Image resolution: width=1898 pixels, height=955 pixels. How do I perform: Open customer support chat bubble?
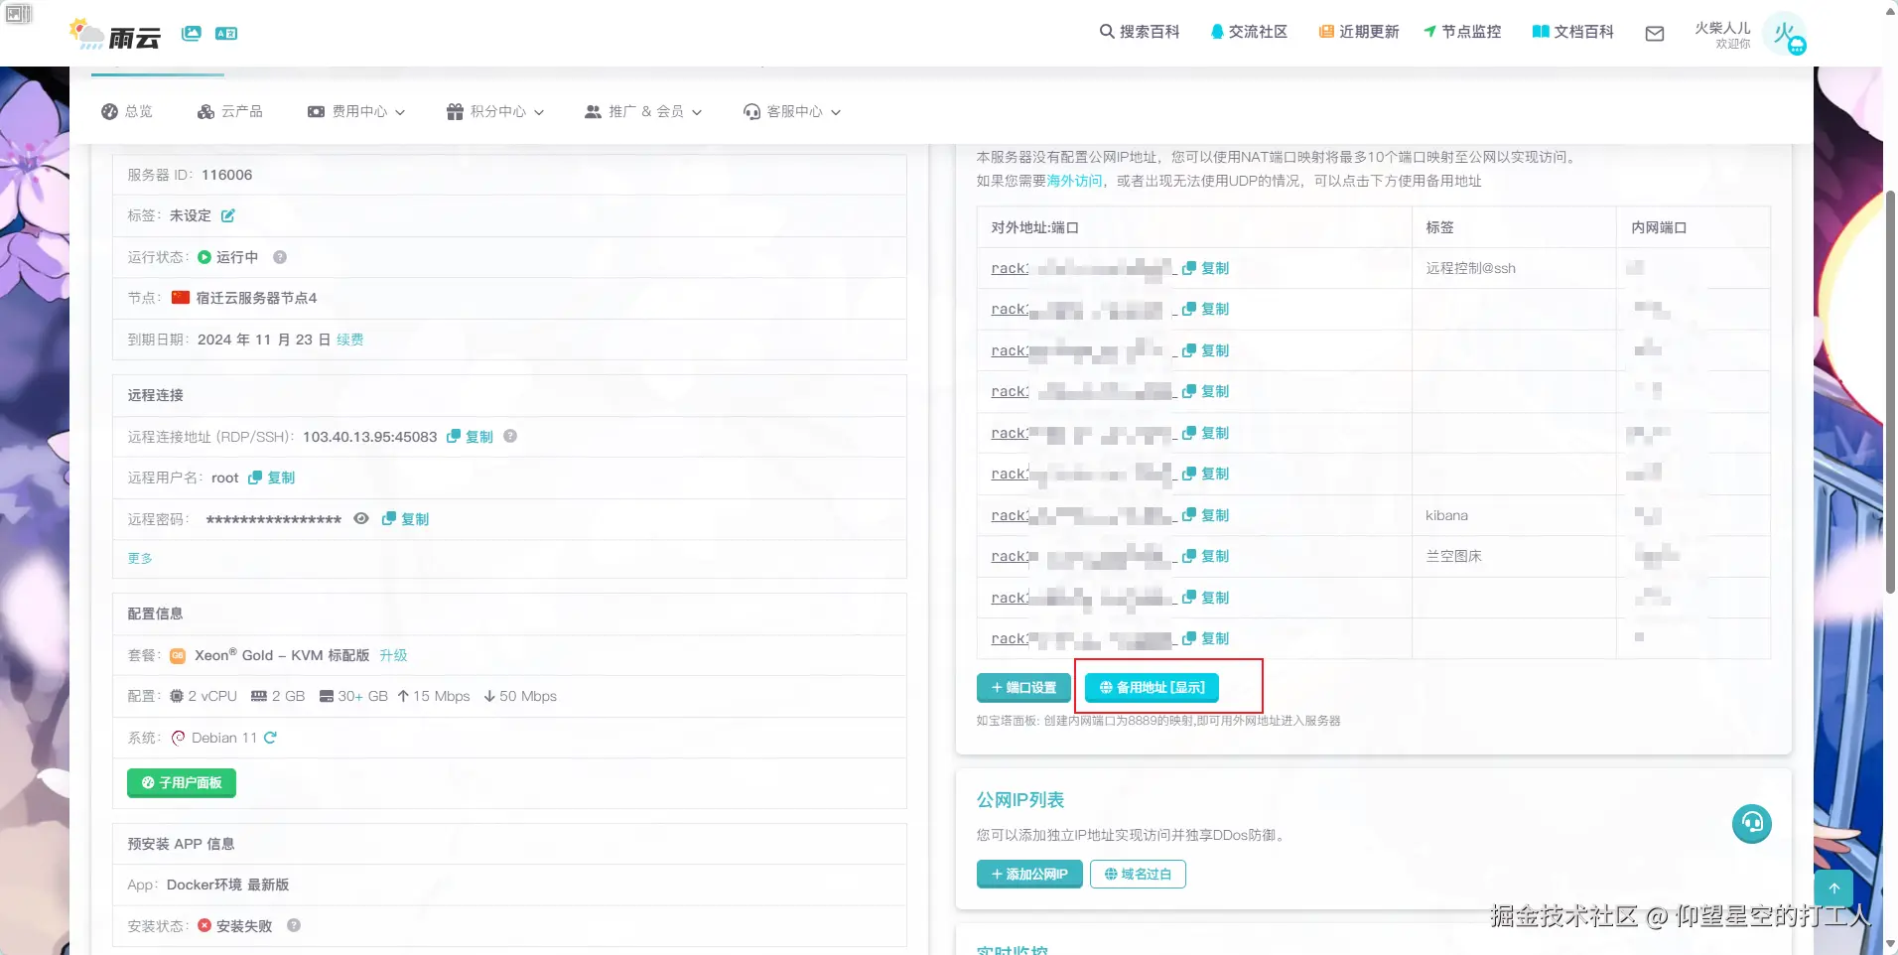pyautogui.click(x=1752, y=824)
